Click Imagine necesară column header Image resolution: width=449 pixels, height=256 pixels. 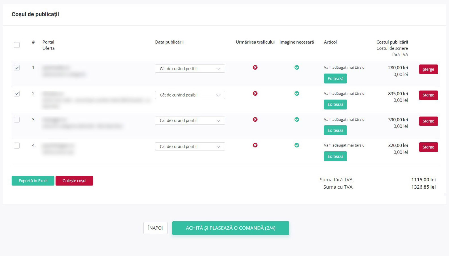pyautogui.click(x=296, y=42)
